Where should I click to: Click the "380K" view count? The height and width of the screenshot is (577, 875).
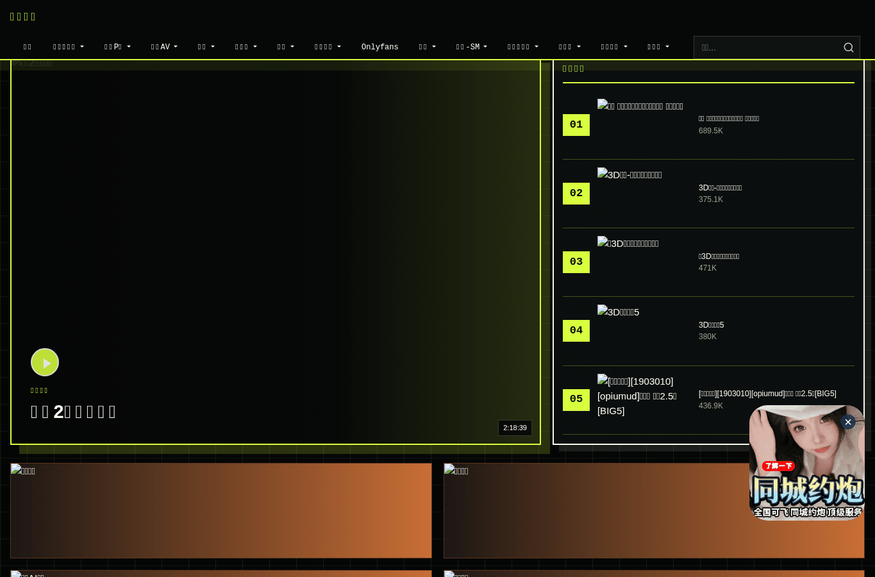pyautogui.click(x=708, y=337)
